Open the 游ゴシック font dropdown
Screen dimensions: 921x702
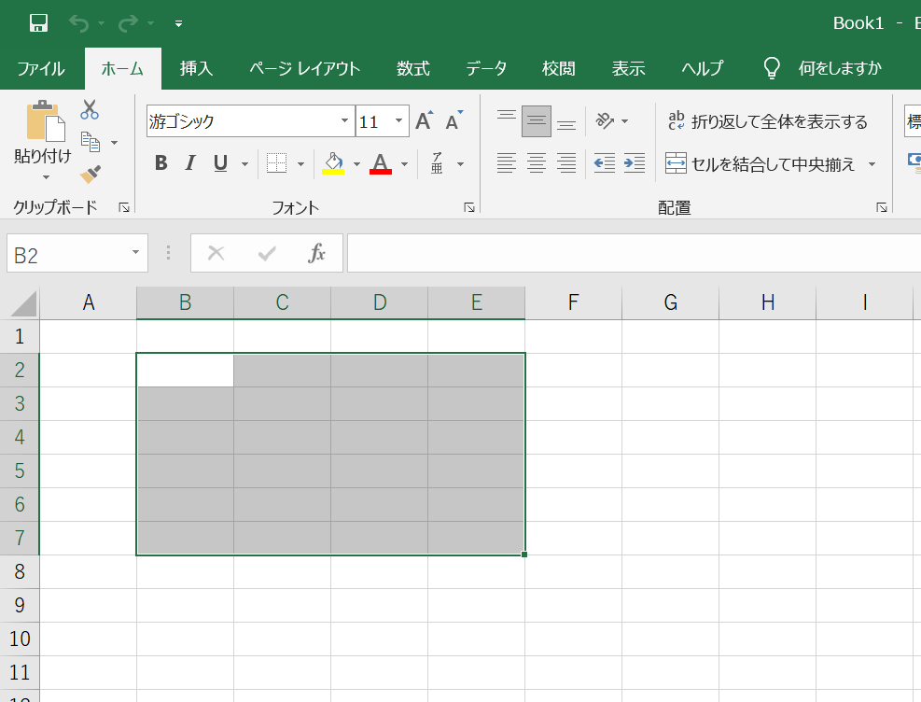[344, 120]
